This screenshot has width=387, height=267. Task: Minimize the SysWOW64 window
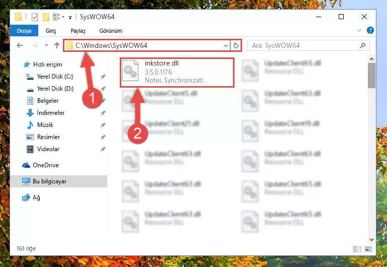[x=319, y=17]
